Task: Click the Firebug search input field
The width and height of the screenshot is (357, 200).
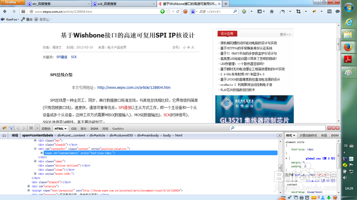Action: (277, 128)
